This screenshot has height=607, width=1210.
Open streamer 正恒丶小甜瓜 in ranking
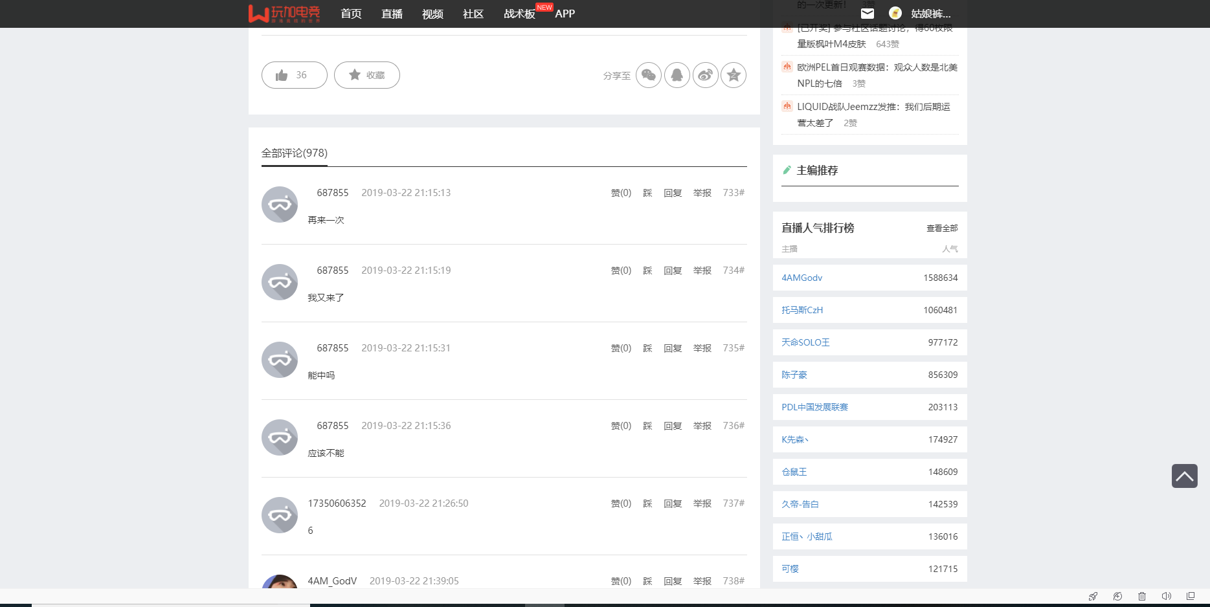(807, 536)
